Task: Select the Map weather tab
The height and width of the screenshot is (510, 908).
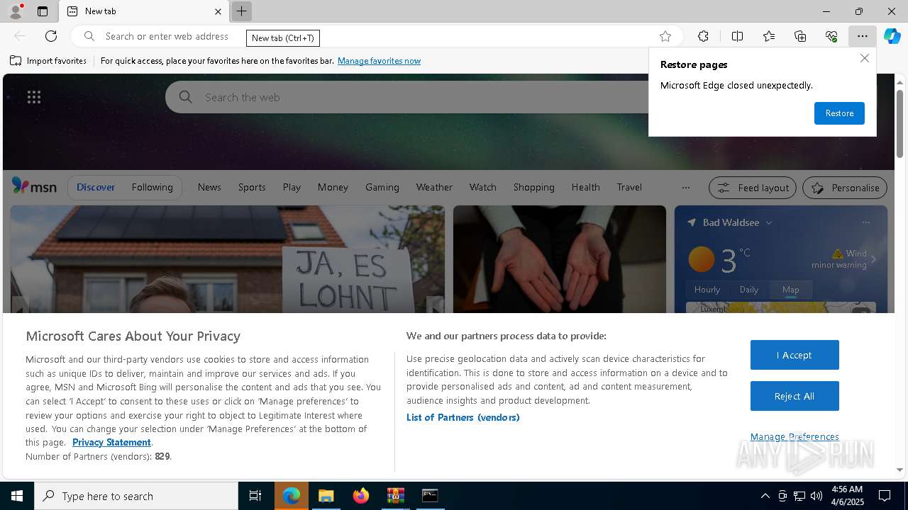Action: [791, 289]
